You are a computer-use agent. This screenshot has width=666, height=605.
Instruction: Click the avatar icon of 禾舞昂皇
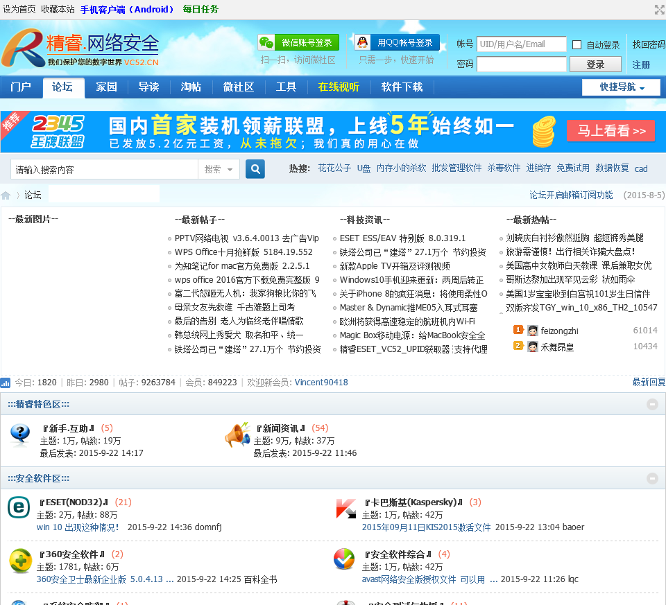click(x=533, y=347)
